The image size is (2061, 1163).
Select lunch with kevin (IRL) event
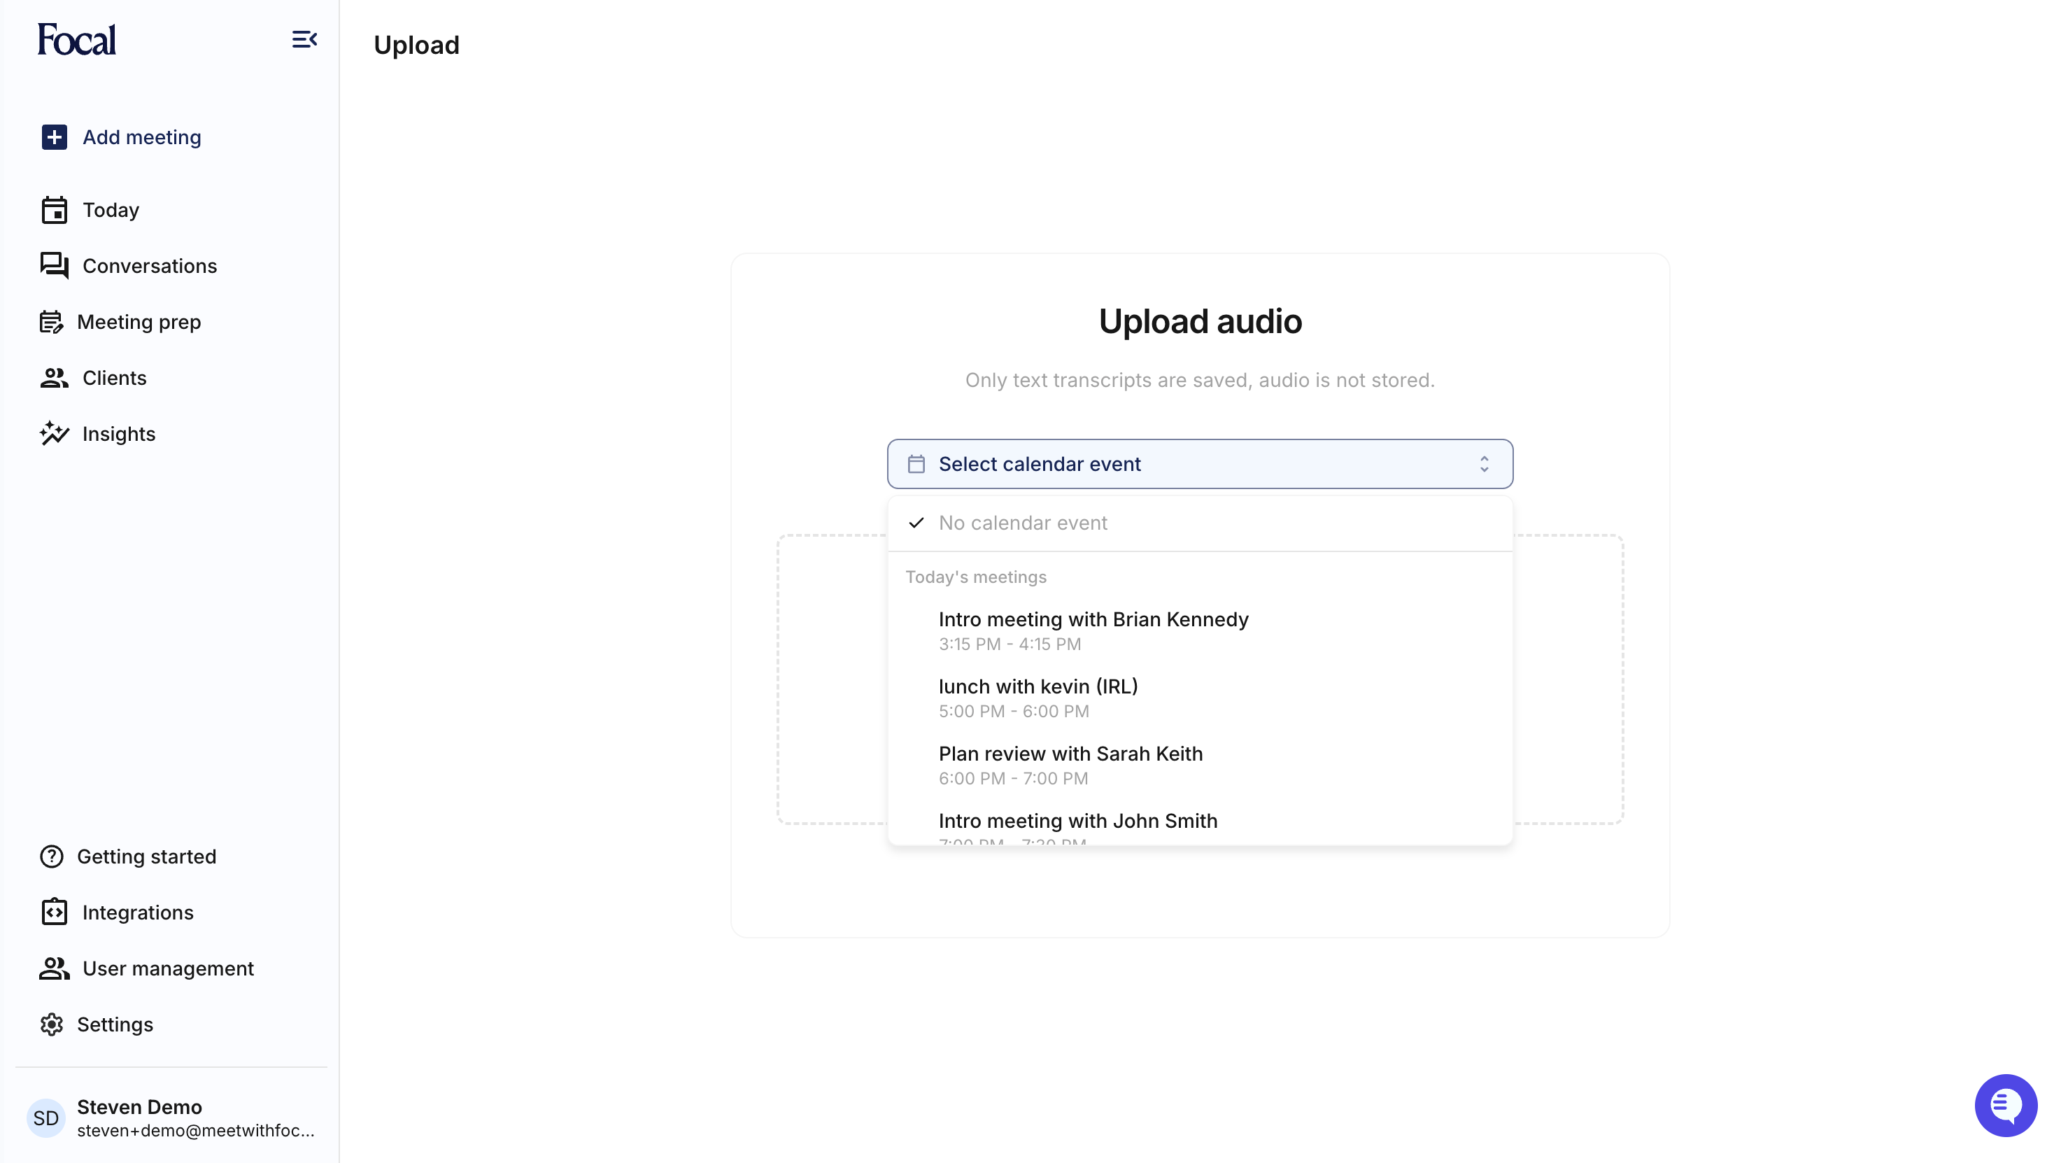coord(1038,686)
